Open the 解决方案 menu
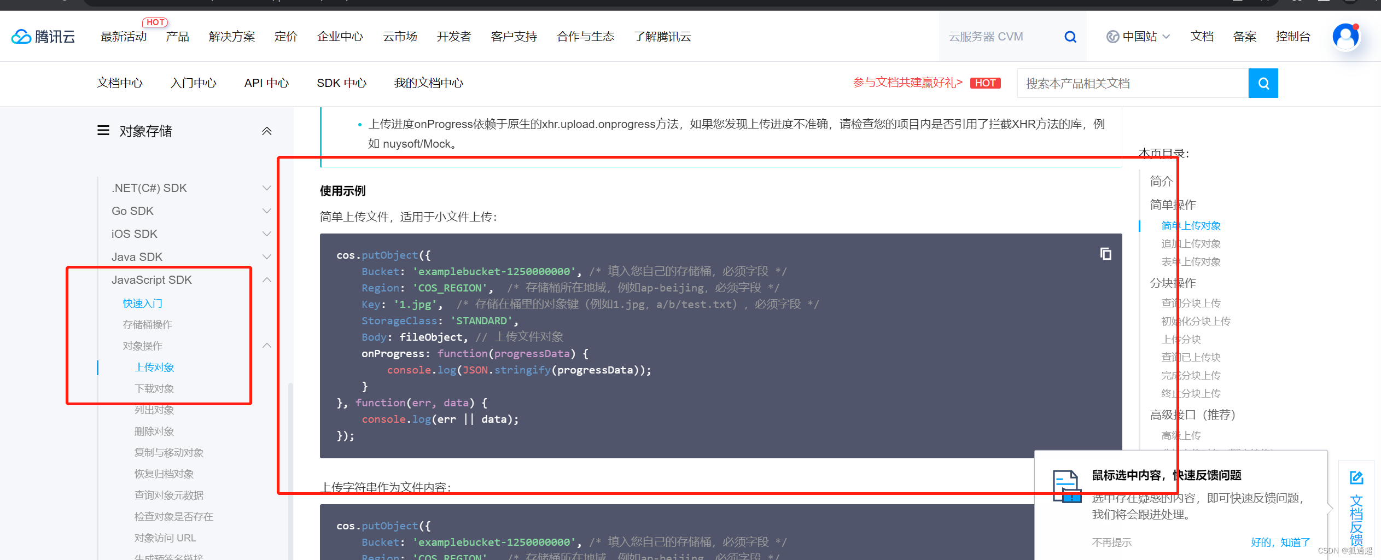1381x560 pixels. [x=231, y=36]
